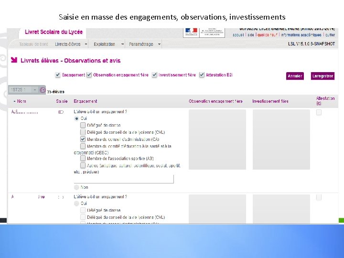Open the 1ST2S 1 class dropdown
Image resolution: width=344 pixels, height=258 pixels.
point(23,90)
